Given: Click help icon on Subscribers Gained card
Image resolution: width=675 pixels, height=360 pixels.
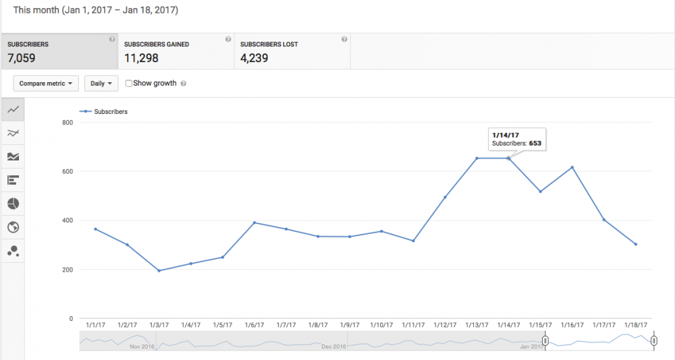Looking at the screenshot, I should (228, 40).
